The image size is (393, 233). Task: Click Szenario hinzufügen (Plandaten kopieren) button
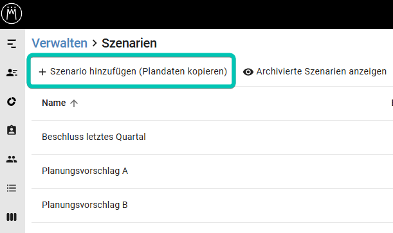click(131, 71)
